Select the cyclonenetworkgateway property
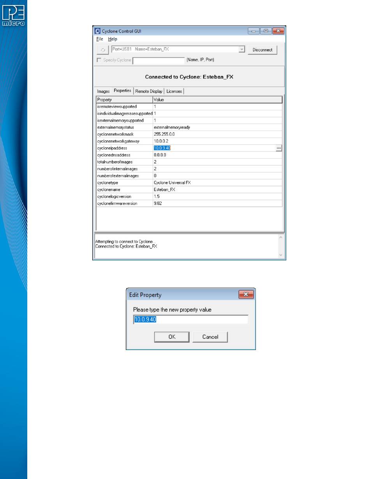 124,141
